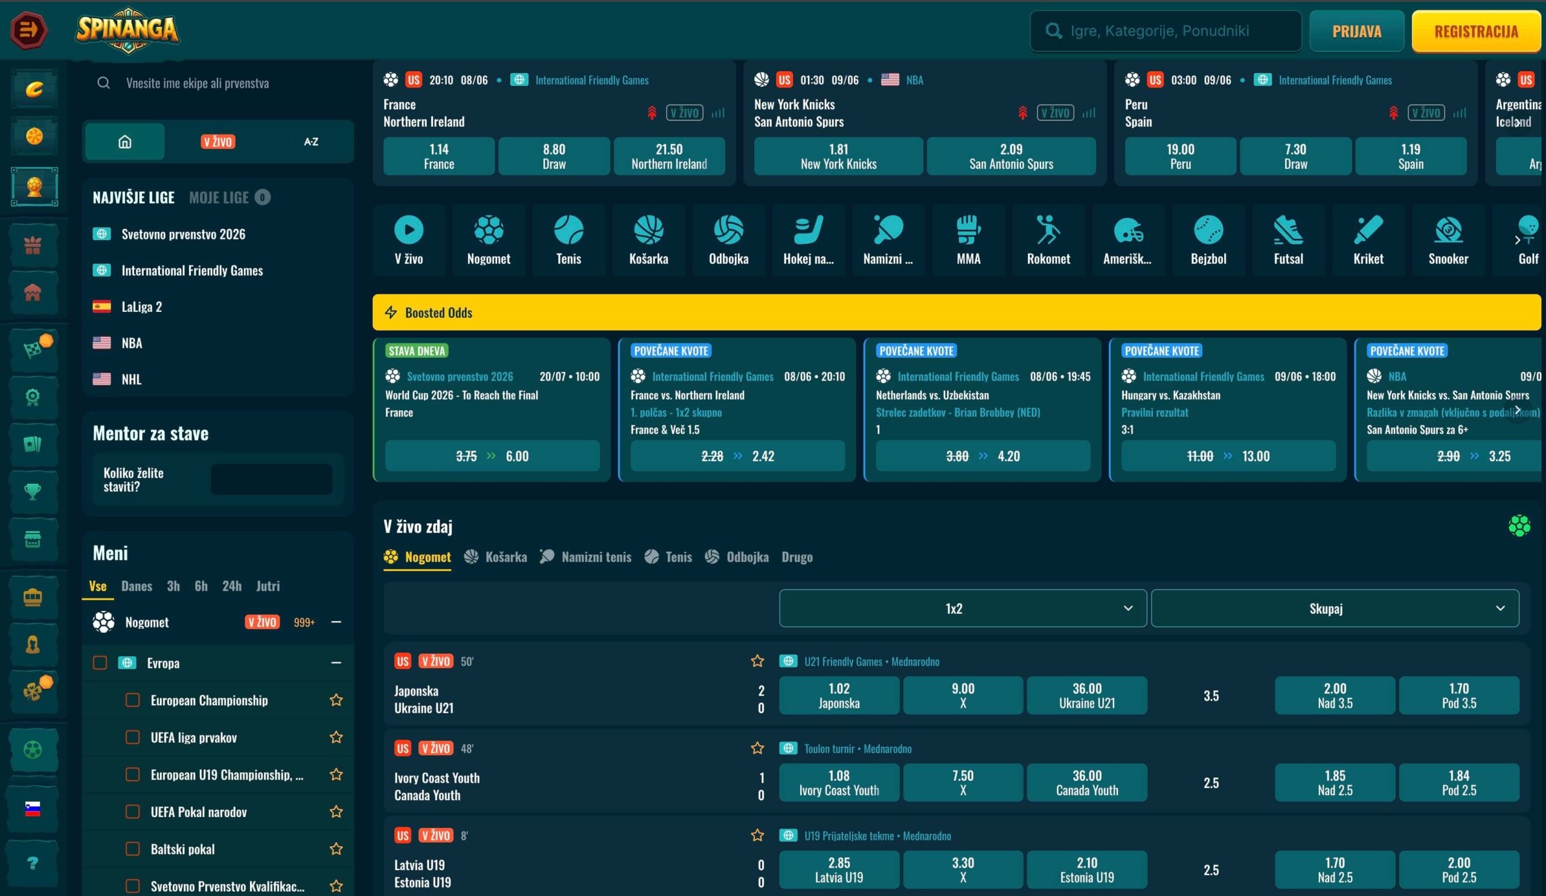Tick the UEFA Pokal narodov checkbox

[x=132, y=812]
